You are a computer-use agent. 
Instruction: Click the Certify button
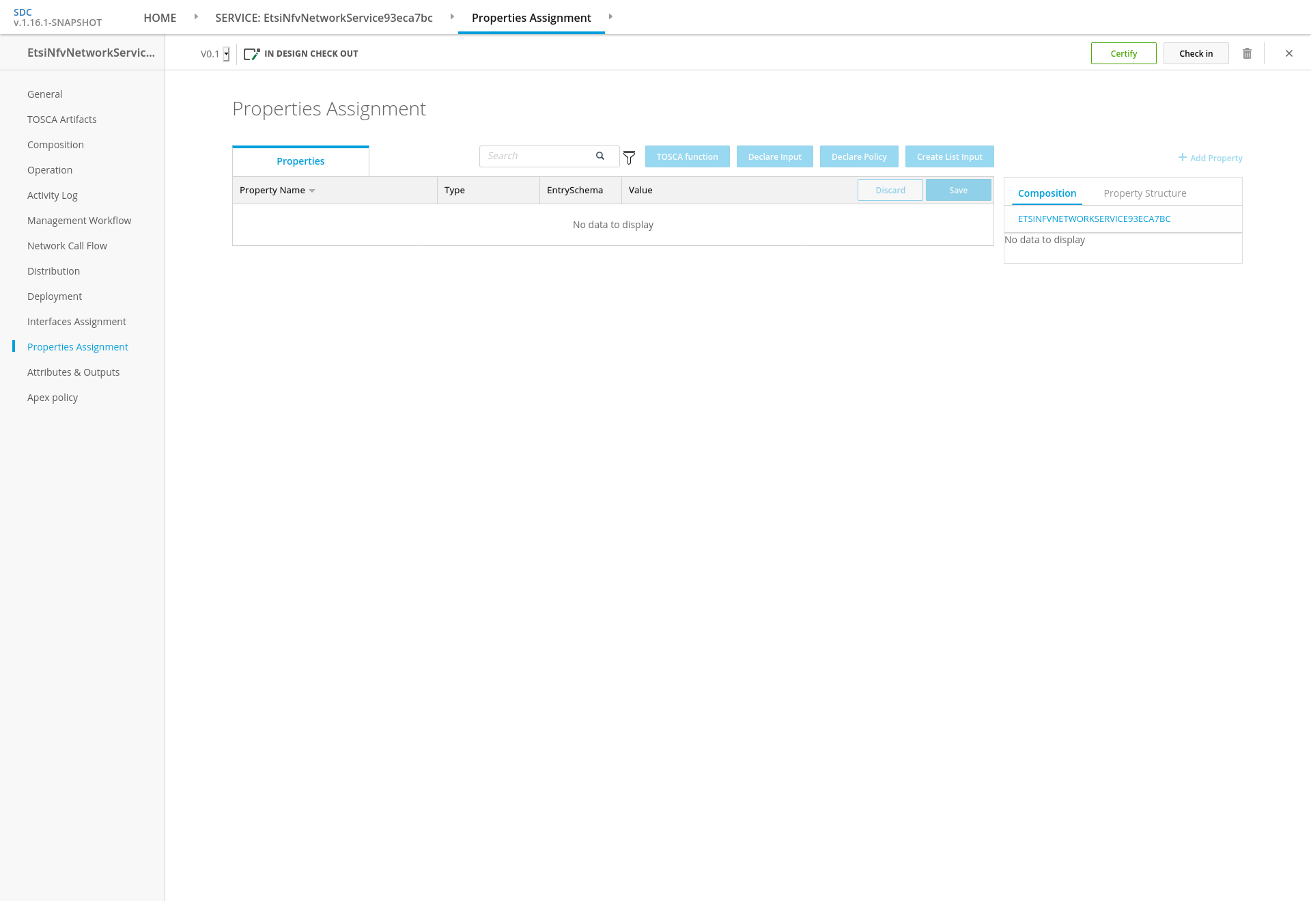pyautogui.click(x=1123, y=53)
